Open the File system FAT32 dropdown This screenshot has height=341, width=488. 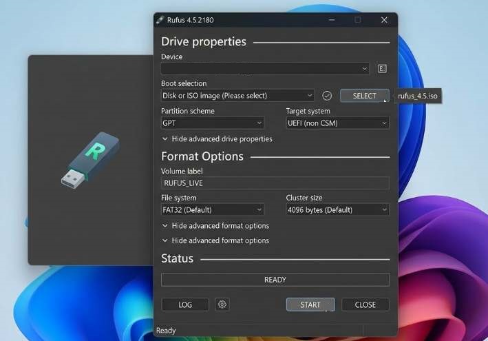point(212,209)
